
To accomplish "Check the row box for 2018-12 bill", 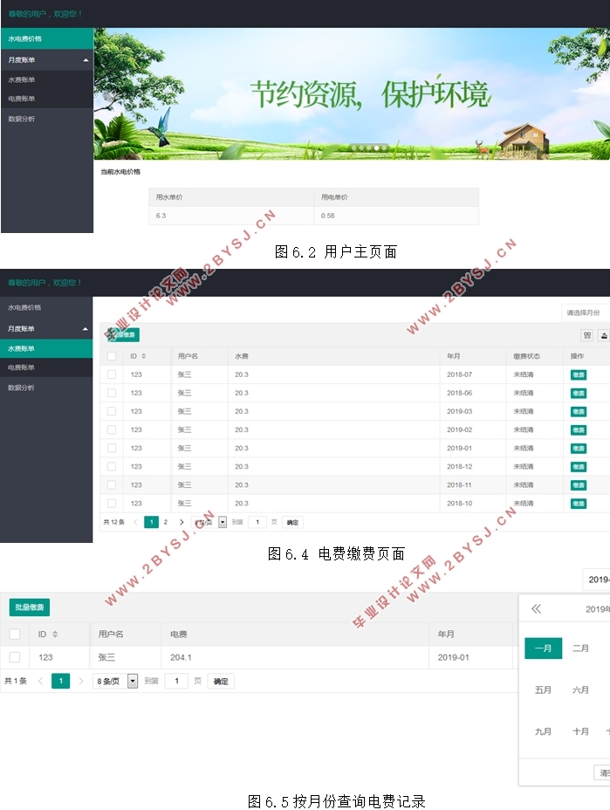I will [112, 466].
